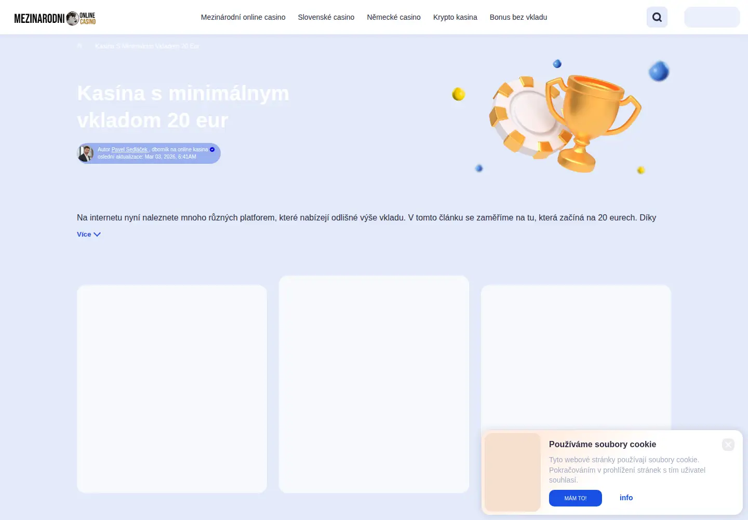Click the author's profile photo
748x520 pixels.
(86, 153)
